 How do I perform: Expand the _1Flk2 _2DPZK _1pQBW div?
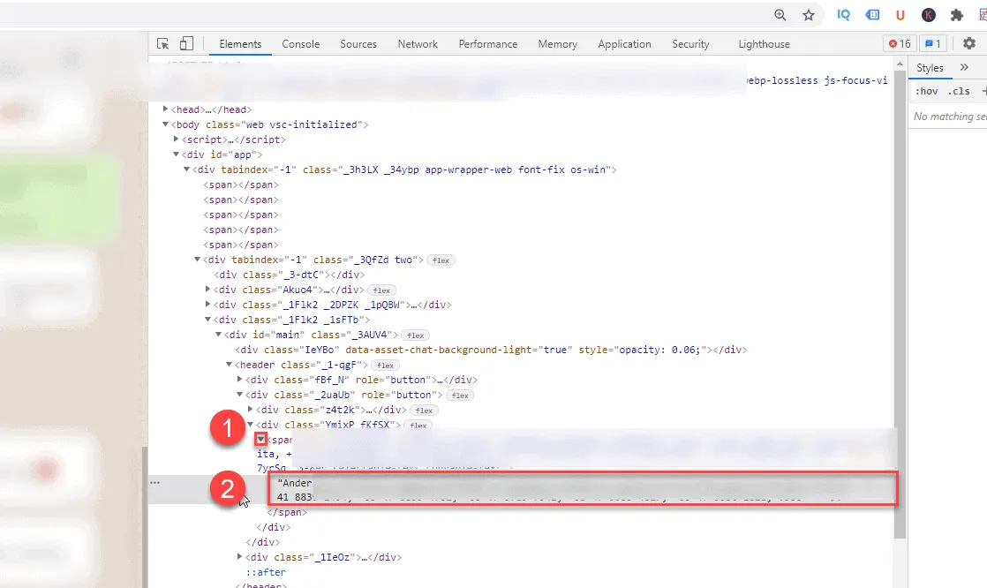(207, 304)
